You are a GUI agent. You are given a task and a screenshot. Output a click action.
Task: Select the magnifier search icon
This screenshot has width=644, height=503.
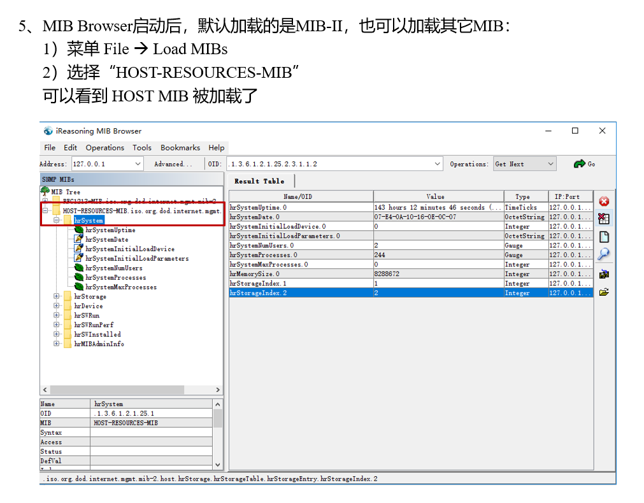pyautogui.click(x=603, y=254)
